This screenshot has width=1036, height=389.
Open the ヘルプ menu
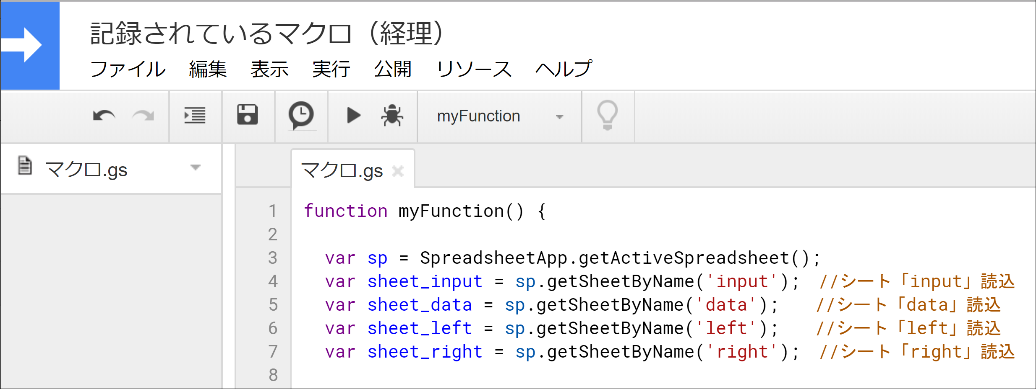coord(564,69)
